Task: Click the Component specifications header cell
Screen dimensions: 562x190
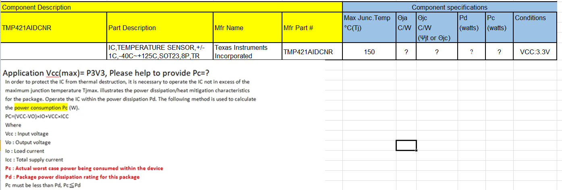Action: [x=449, y=7]
